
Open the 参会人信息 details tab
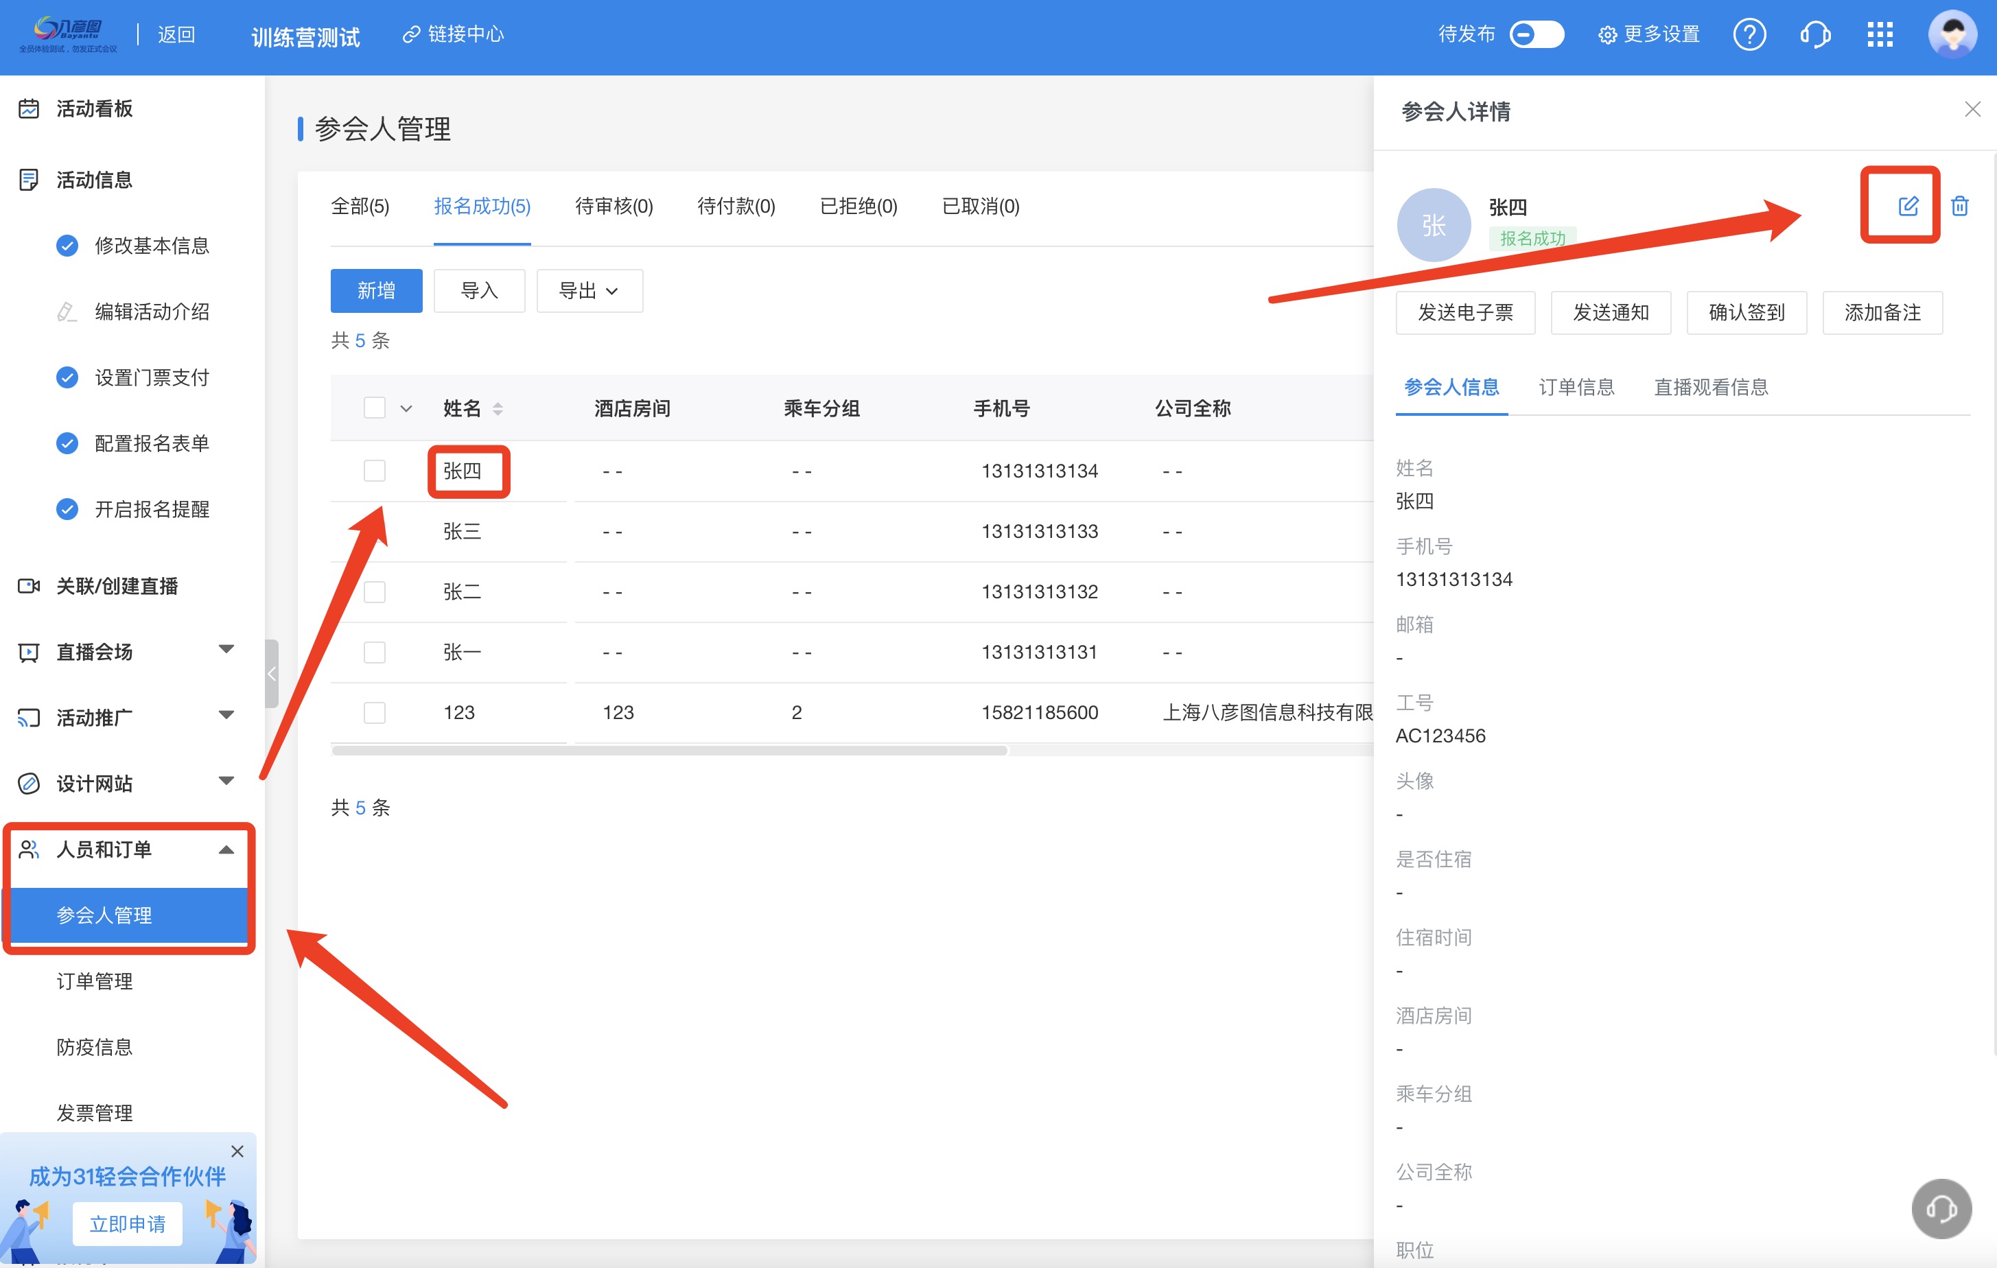(1451, 387)
